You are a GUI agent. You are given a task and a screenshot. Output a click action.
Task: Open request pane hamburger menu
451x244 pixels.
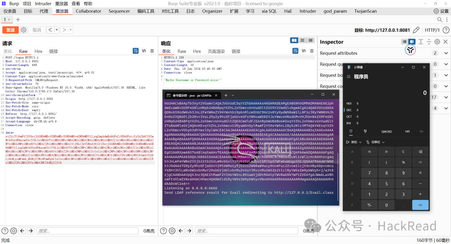pos(152,51)
